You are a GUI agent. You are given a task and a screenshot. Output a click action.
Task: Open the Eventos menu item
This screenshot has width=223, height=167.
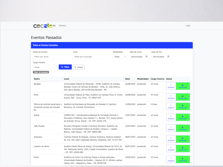[x=62, y=26]
